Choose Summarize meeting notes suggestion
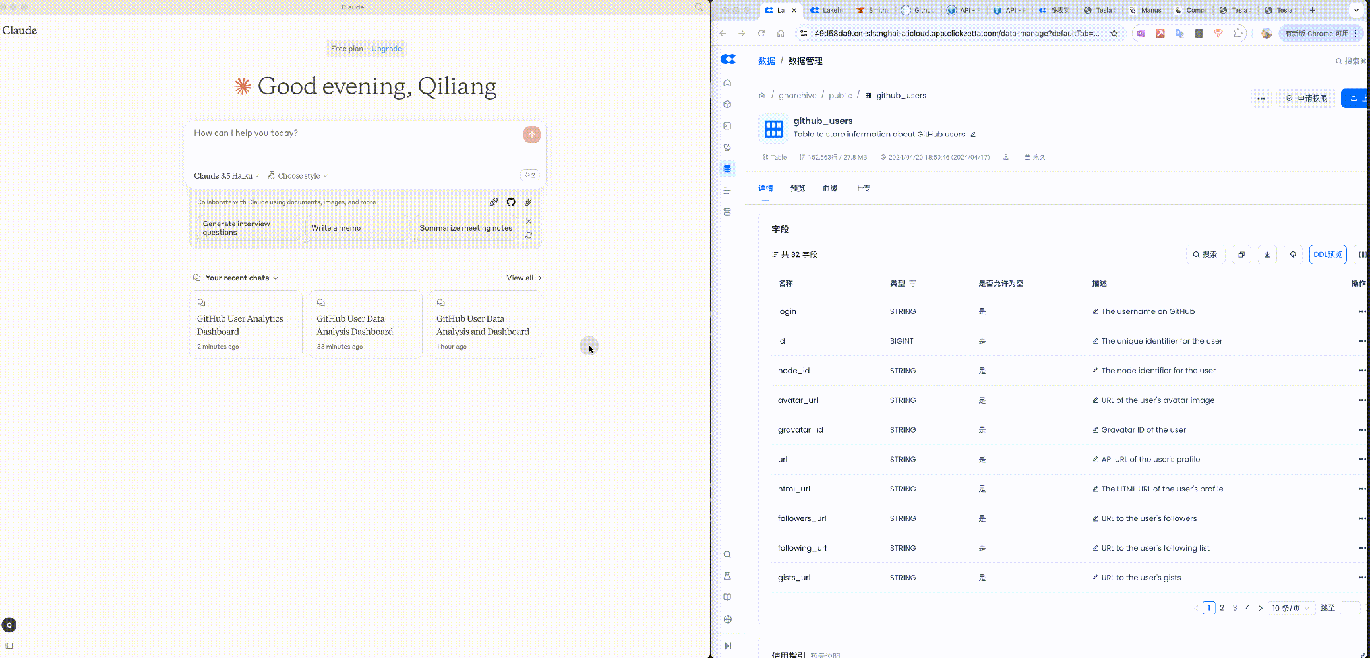Image resolution: width=1370 pixels, height=658 pixels. click(465, 228)
